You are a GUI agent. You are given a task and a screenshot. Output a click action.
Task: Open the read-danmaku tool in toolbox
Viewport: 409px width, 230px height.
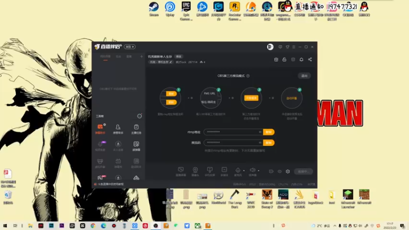point(136,146)
